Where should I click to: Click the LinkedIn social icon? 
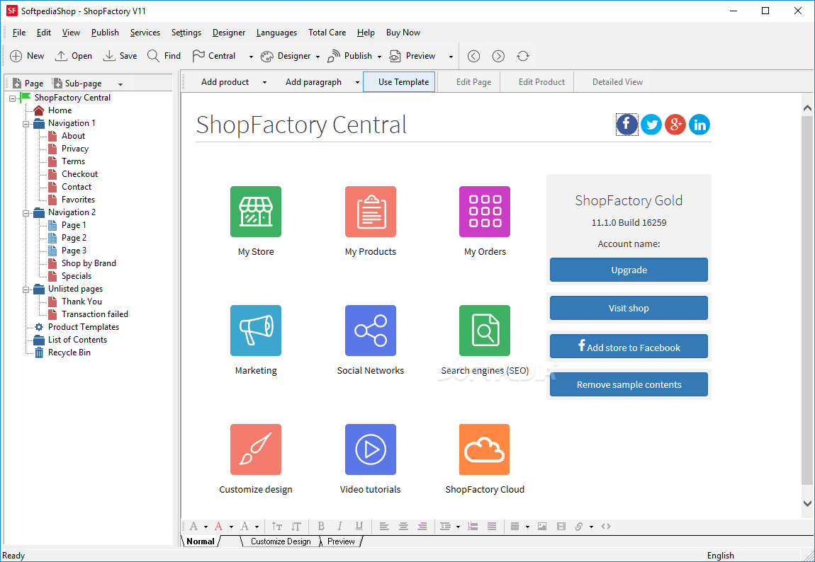click(699, 125)
